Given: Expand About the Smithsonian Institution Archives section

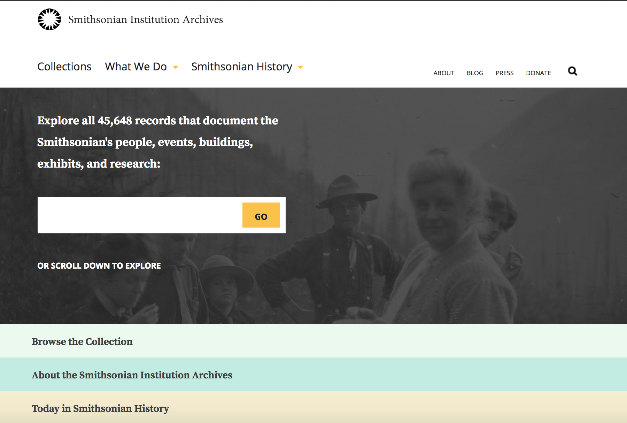Looking at the screenshot, I should [313, 375].
